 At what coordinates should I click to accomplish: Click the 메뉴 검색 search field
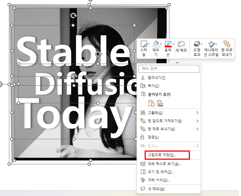tap(169, 69)
